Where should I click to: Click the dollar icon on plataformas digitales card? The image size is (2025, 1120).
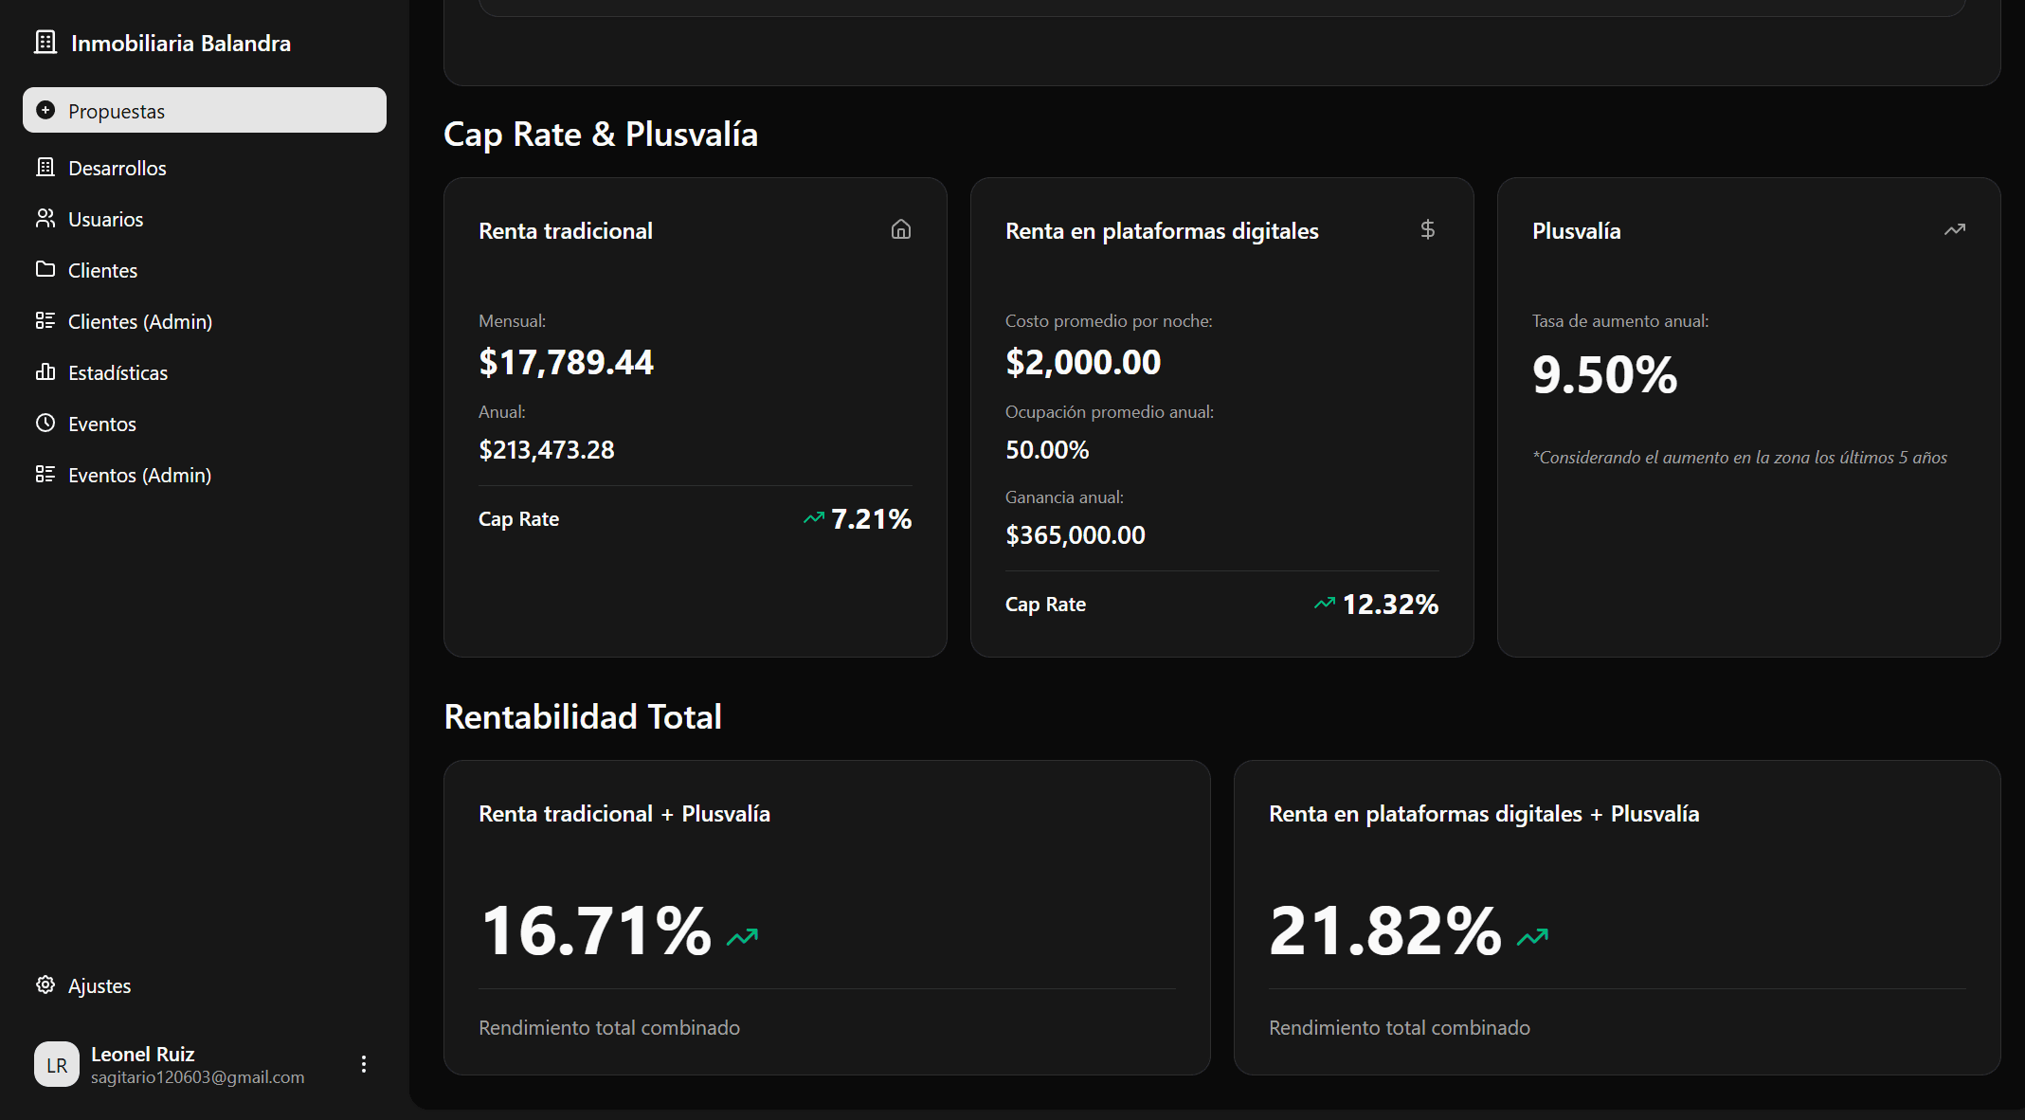1427,229
